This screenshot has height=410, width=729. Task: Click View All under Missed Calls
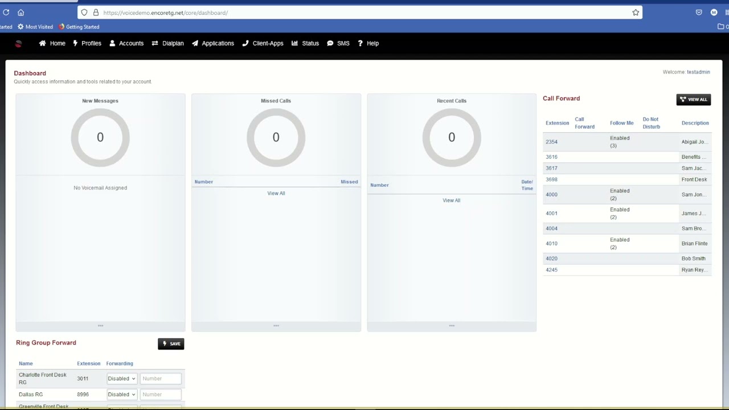pos(276,194)
